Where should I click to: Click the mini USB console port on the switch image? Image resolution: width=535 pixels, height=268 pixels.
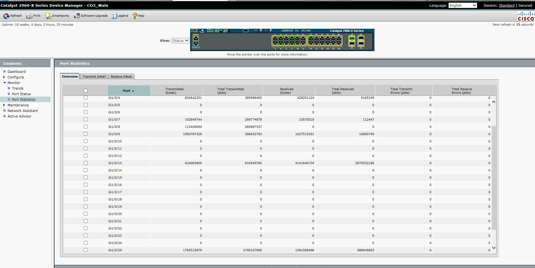(x=246, y=30)
